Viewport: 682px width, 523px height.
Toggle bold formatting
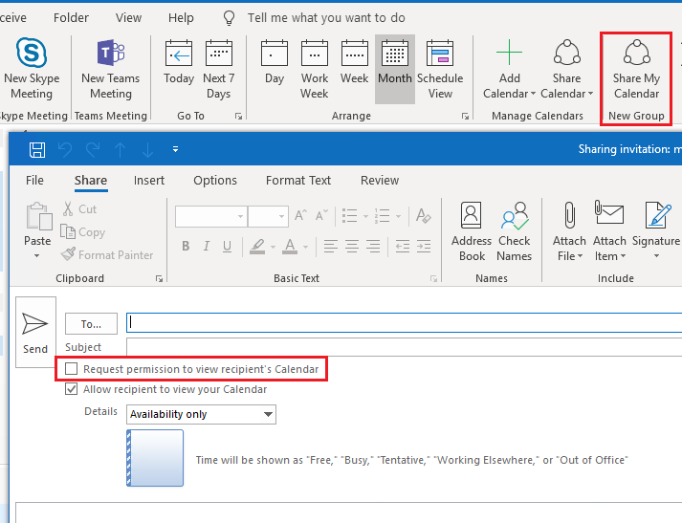(186, 246)
